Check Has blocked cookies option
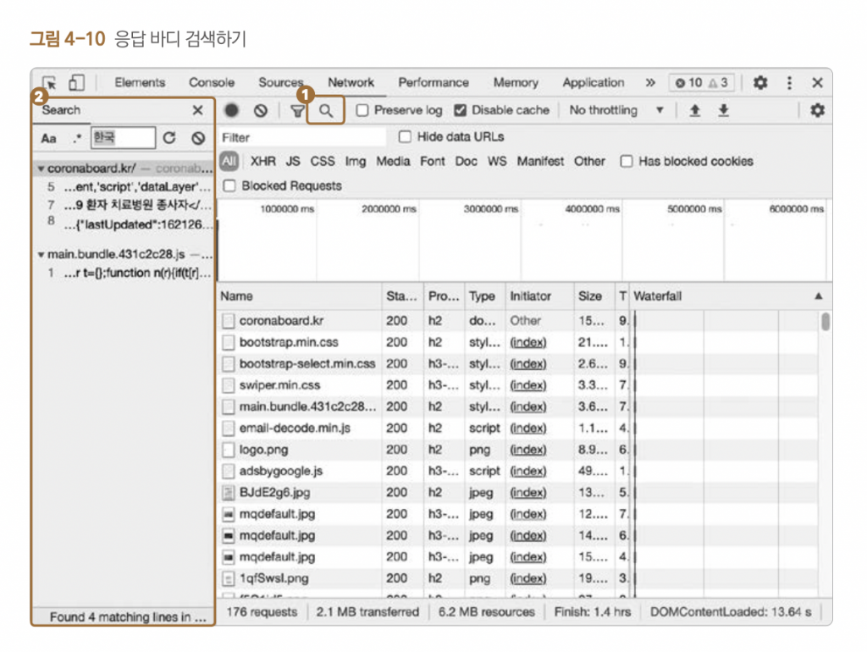The width and height of the screenshot is (867, 652). click(x=626, y=162)
